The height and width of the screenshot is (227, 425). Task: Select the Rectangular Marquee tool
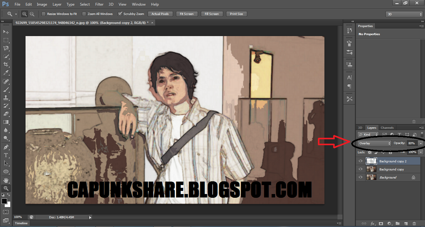tap(6, 40)
